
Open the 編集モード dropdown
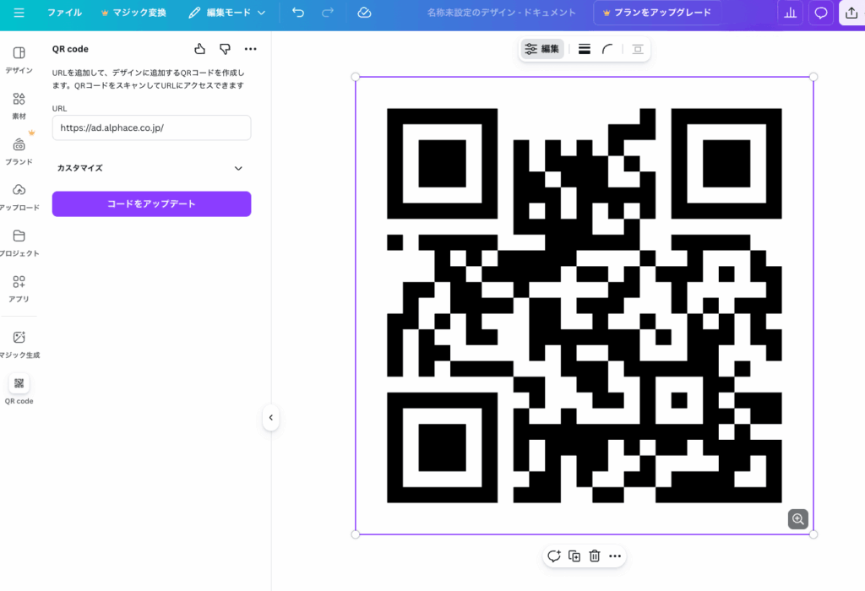tap(226, 13)
